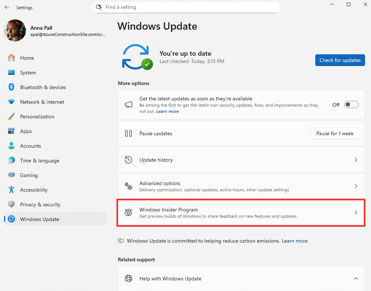Open Advanced options chevron
Viewport: 371px width, 291px height.
coord(356,186)
